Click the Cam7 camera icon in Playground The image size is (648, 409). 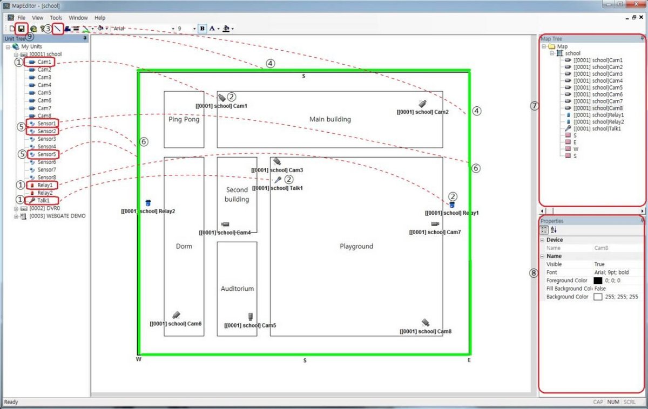pos(435,224)
